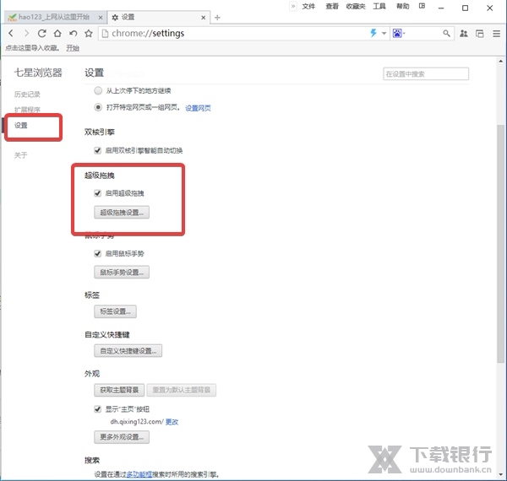
Task: Toggle 显示"主页"按钮 checkbox
Action: click(x=97, y=409)
